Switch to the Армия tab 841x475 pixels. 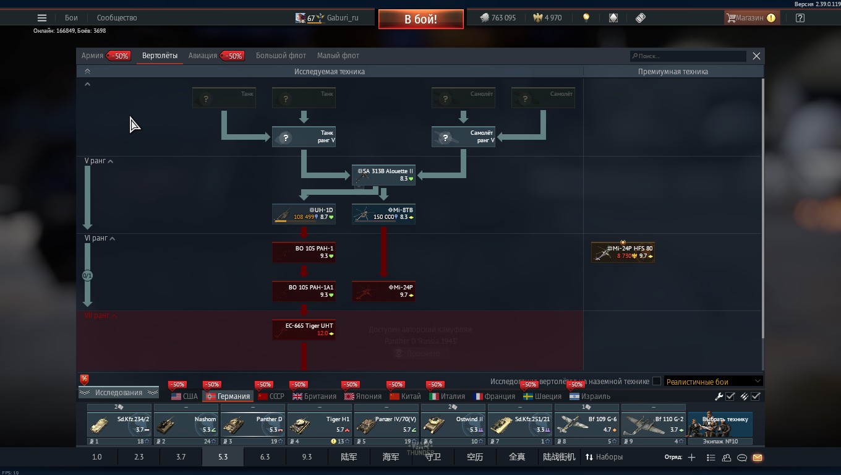pyautogui.click(x=93, y=56)
